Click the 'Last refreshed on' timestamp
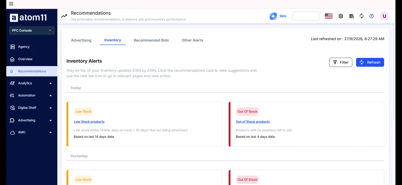This screenshot has width=402, height=185. [347, 39]
